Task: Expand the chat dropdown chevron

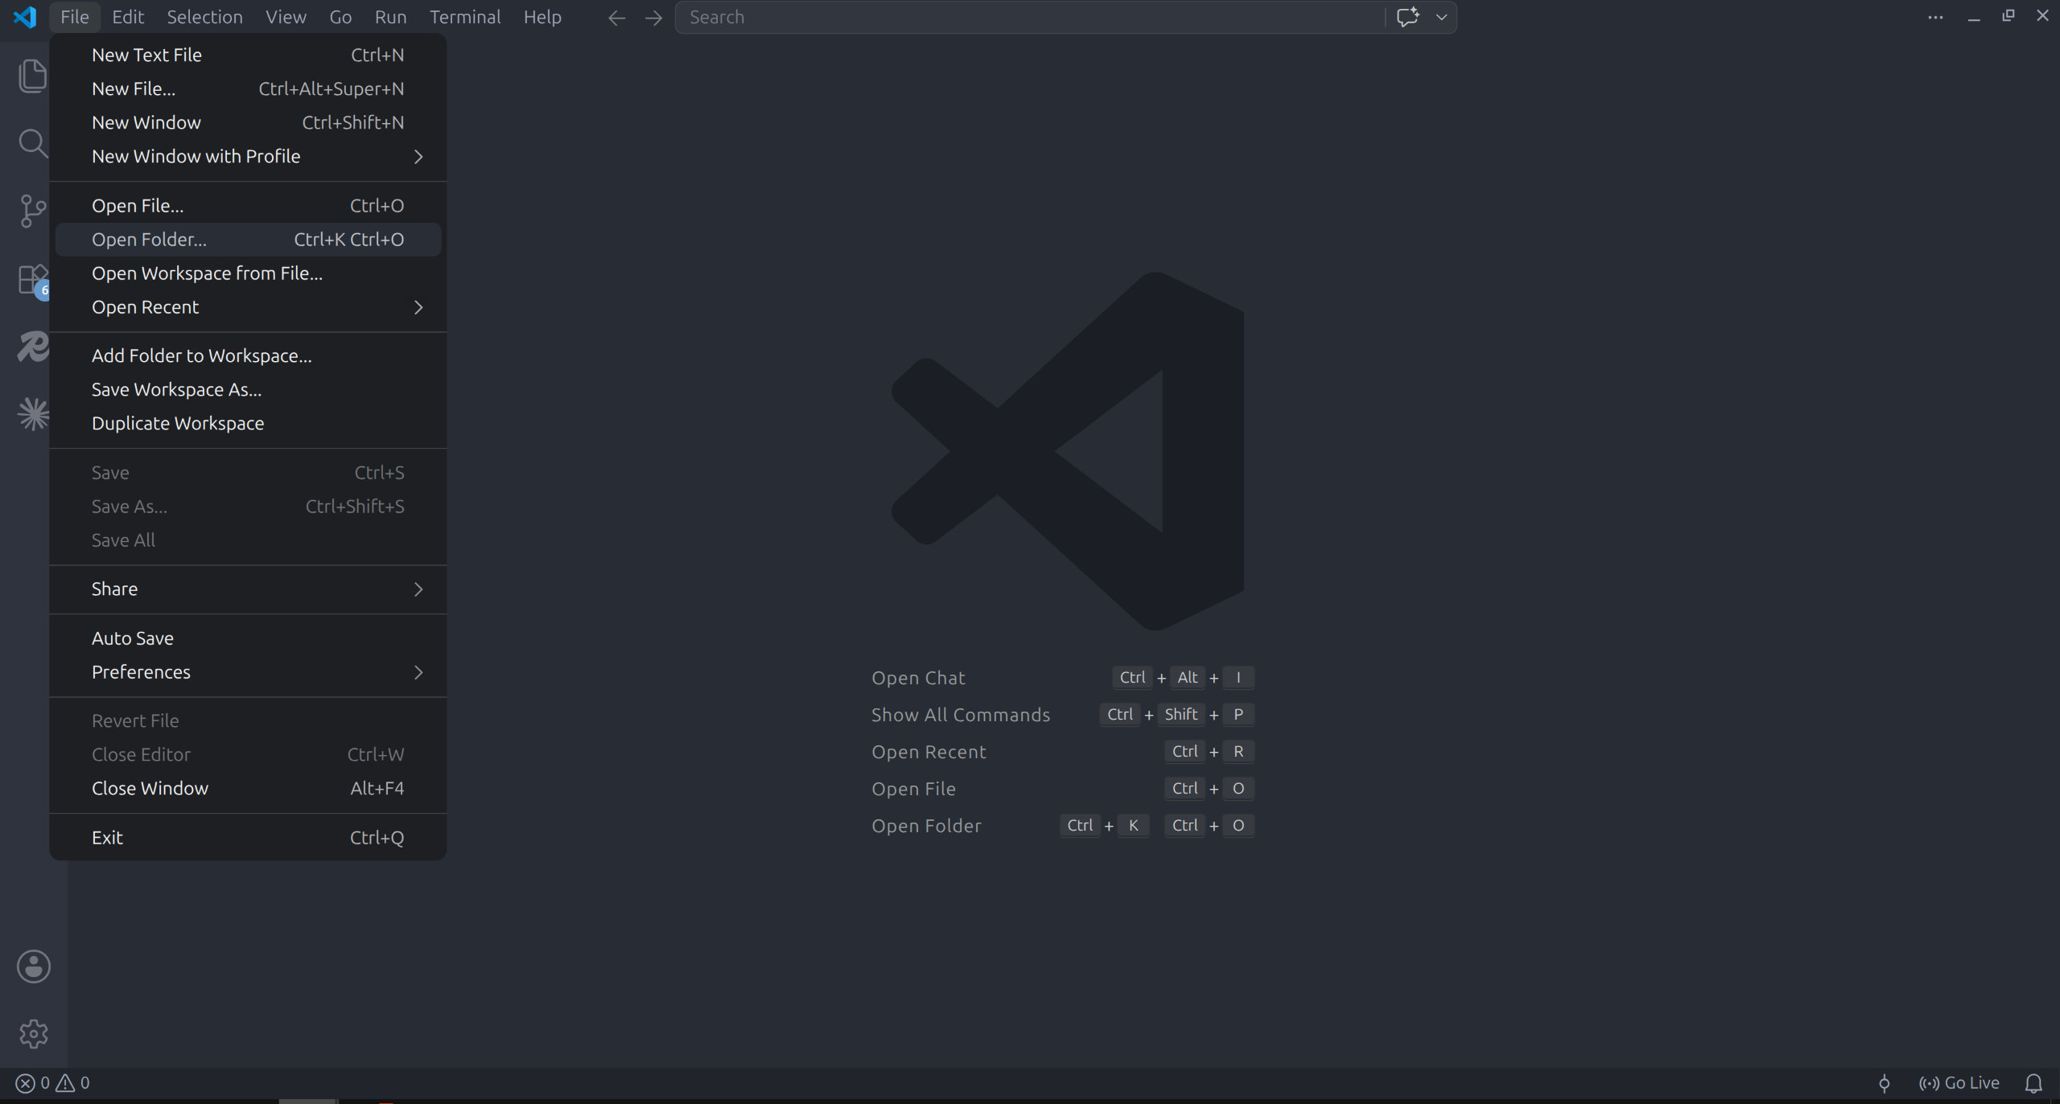Action: point(1441,17)
